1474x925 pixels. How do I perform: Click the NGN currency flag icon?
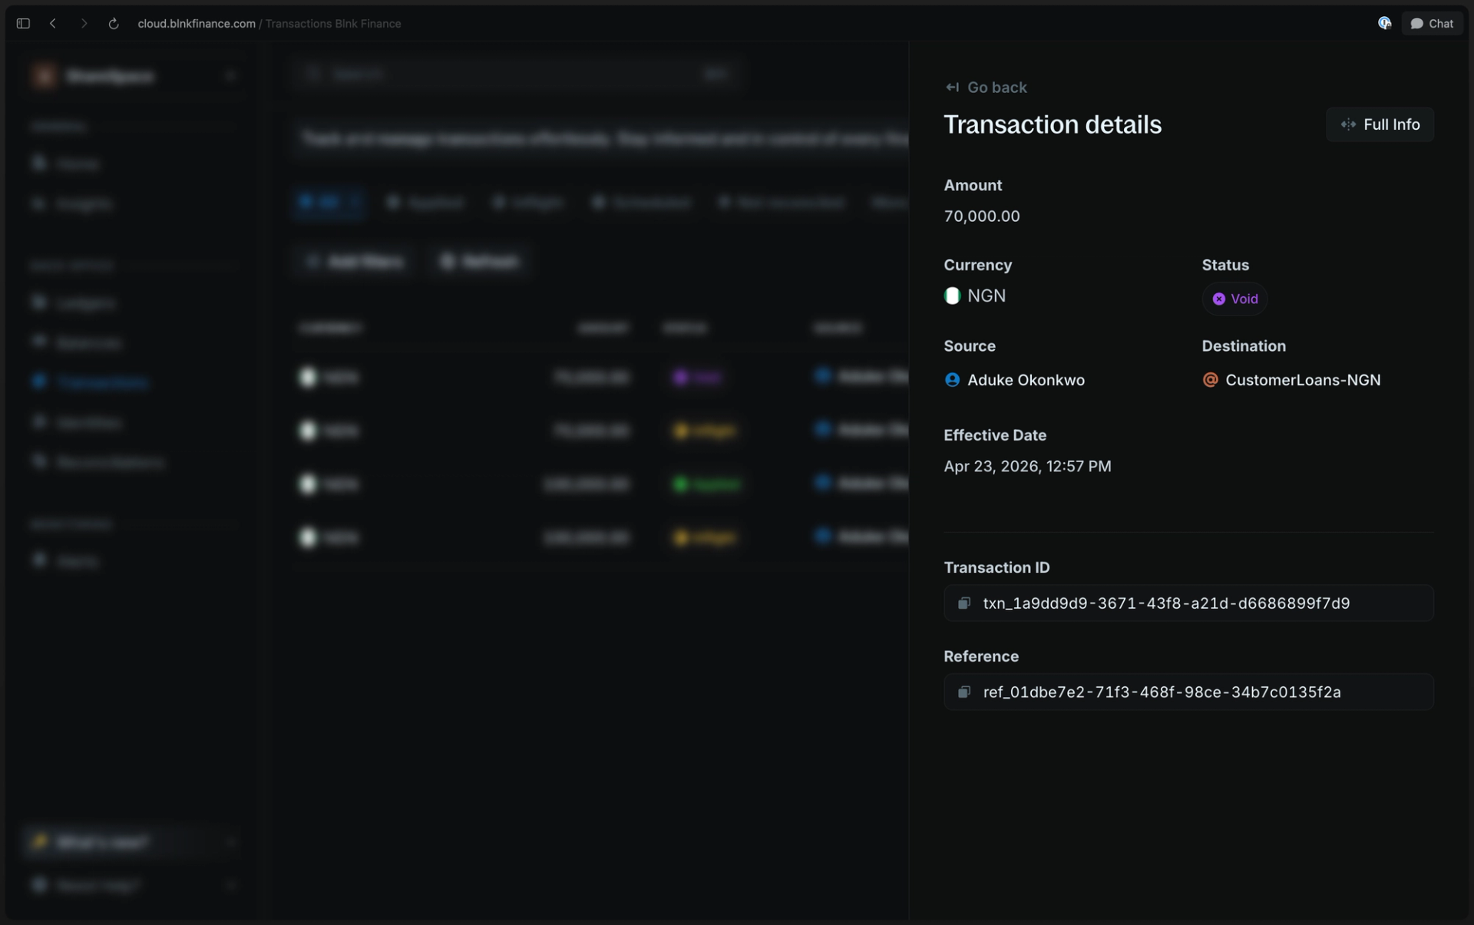(x=952, y=296)
